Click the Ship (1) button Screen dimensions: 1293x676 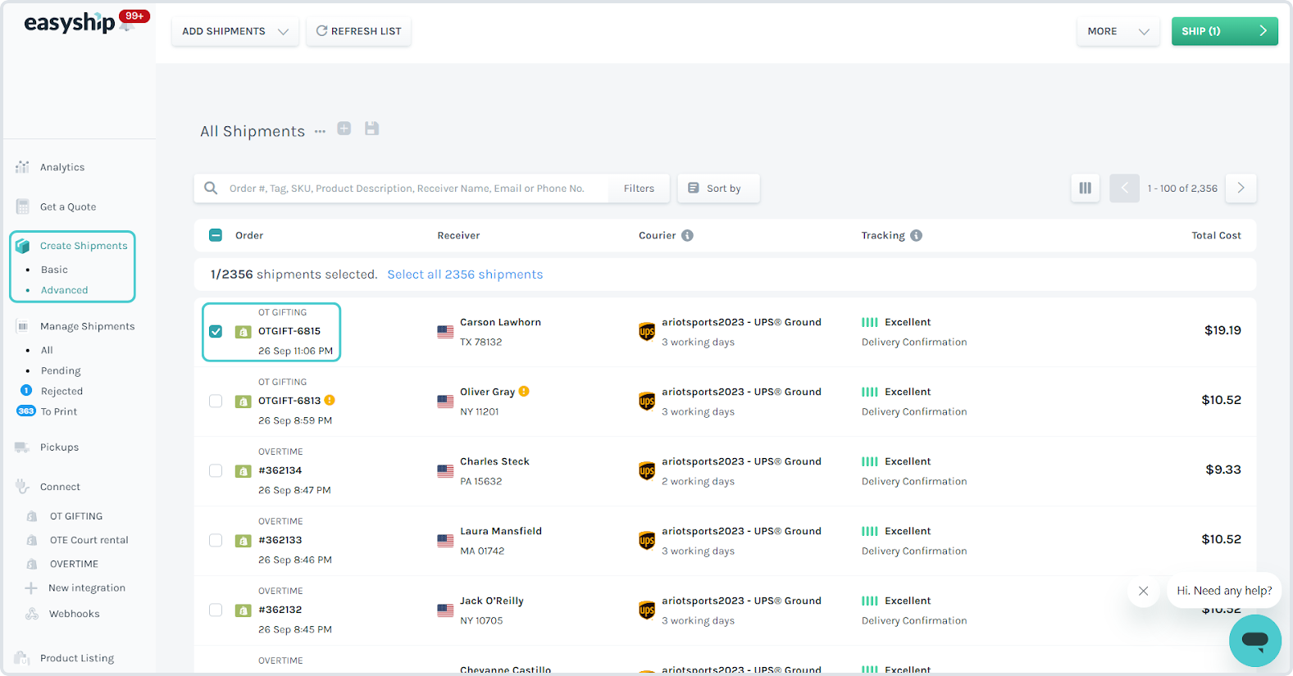point(1225,31)
